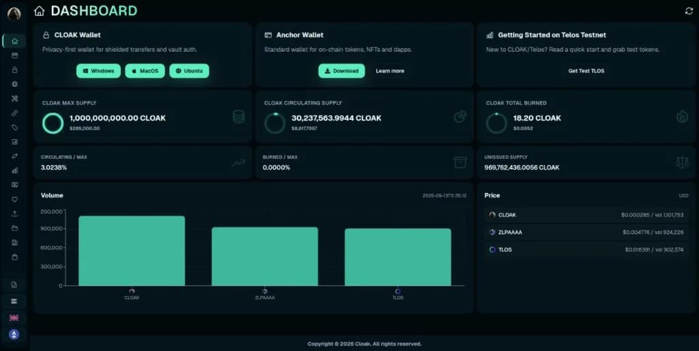Open the heart icon in sidebar

[14, 199]
